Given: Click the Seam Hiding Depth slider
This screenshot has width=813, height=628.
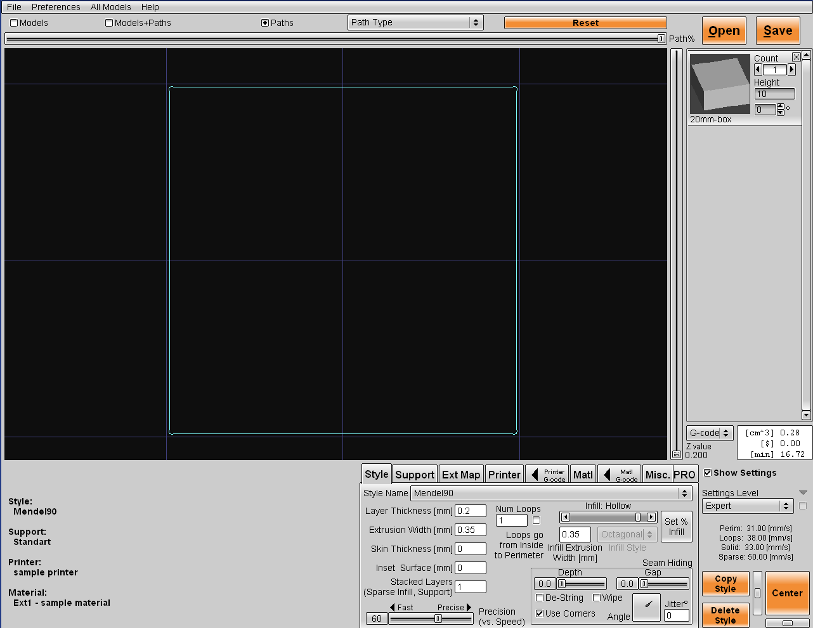Looking at the screenshot, I should [x=582, y=584].
